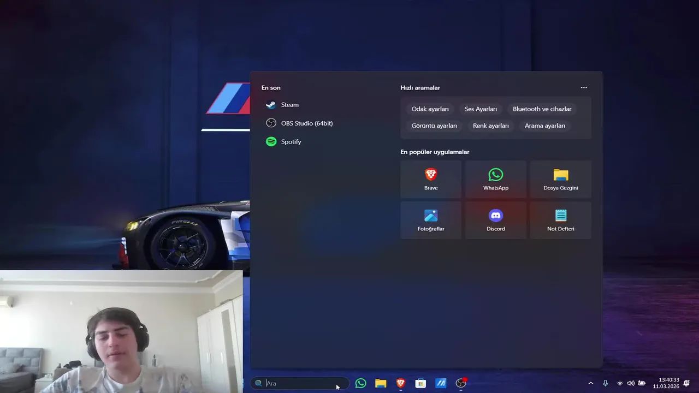Open the three-dot menu in search panel

[x=584, y=88]
